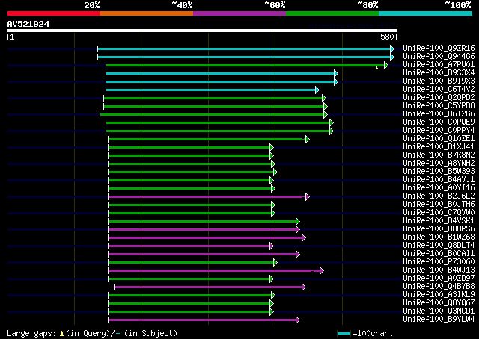Select the UniRef100_B0JTH6 label

(439, 205)
